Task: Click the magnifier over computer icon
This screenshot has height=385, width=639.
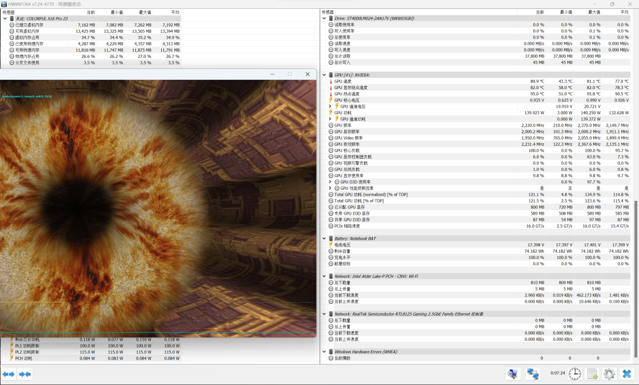Action: (513, 374)
